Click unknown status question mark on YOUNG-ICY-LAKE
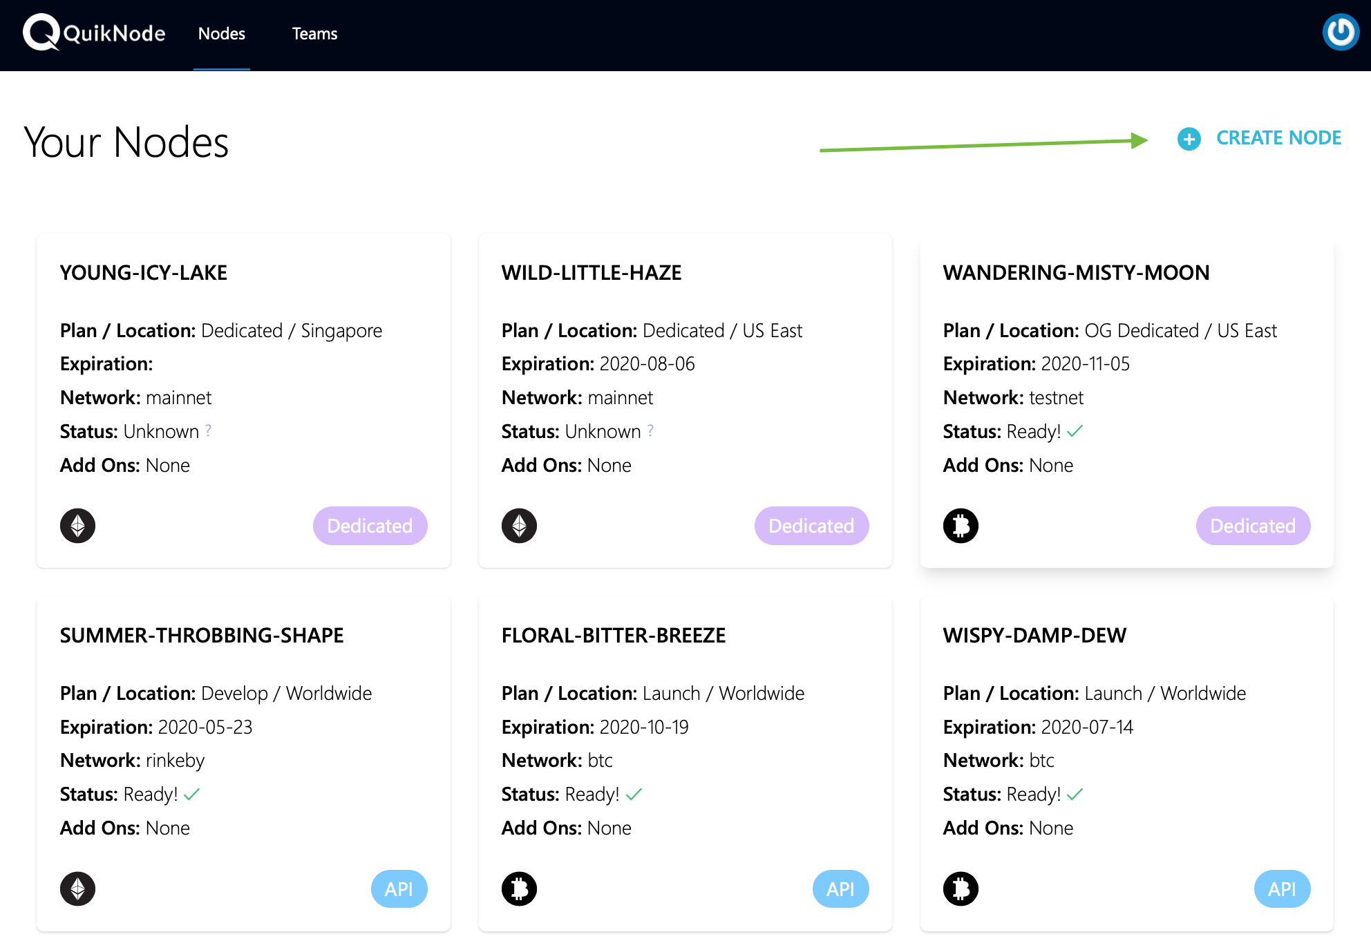Viewport: 1371px width, 941px height. pyautogui.click(x=209, y=430)
